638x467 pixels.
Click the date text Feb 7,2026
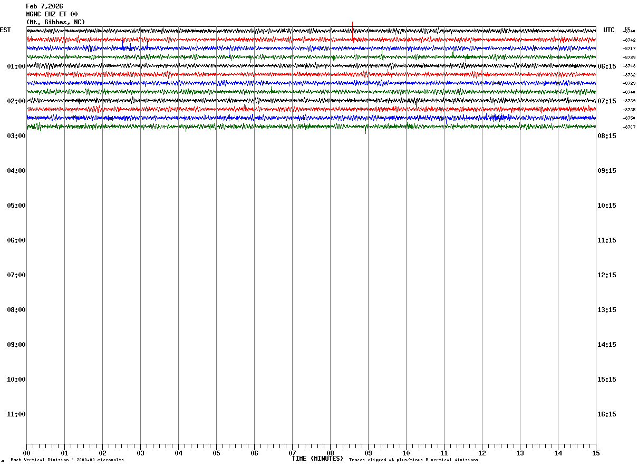click(x=44, y=6)
